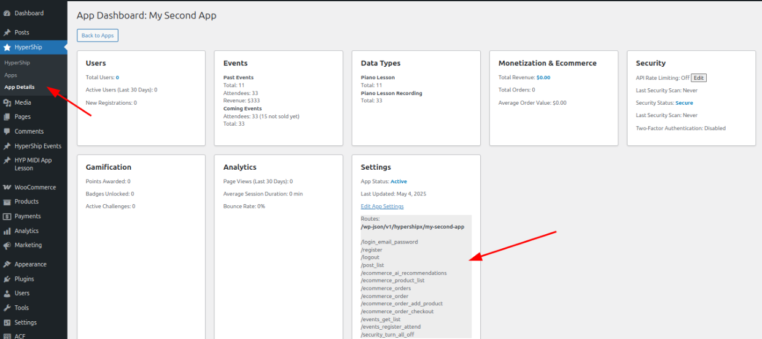Click the Posts pushpin icon

[x=7, y=32]
